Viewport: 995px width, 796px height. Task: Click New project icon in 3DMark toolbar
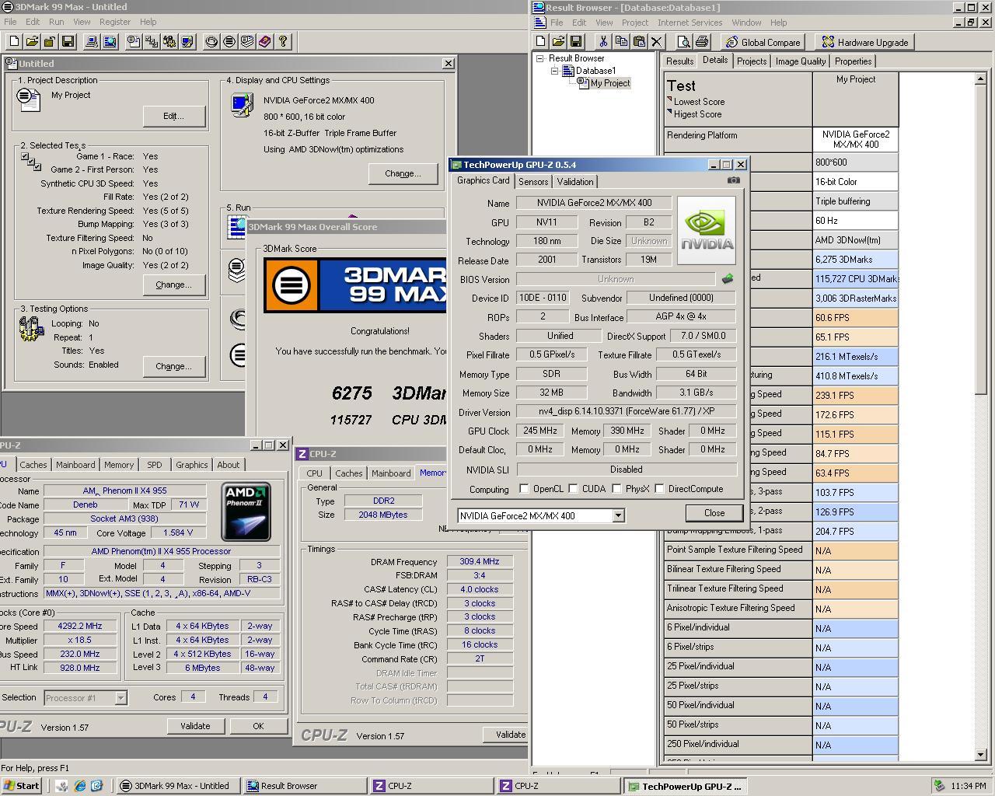[x=13, y=41]
